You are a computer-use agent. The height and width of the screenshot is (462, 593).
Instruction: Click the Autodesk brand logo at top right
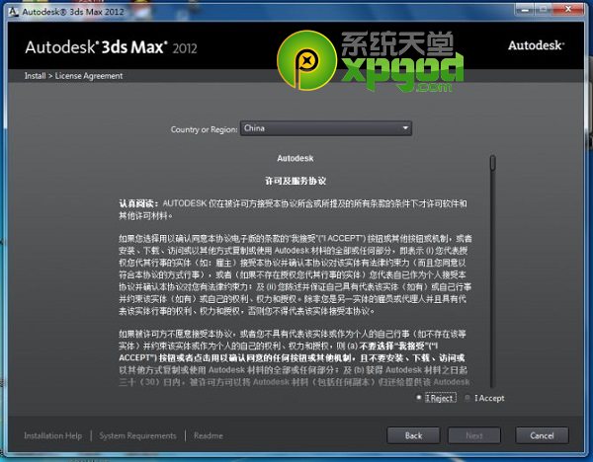tap(537, 45)
